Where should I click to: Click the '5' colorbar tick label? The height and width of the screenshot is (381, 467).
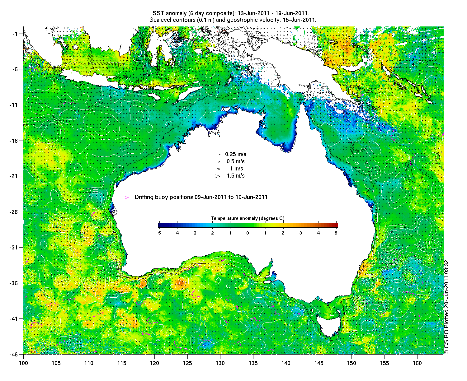336,233
